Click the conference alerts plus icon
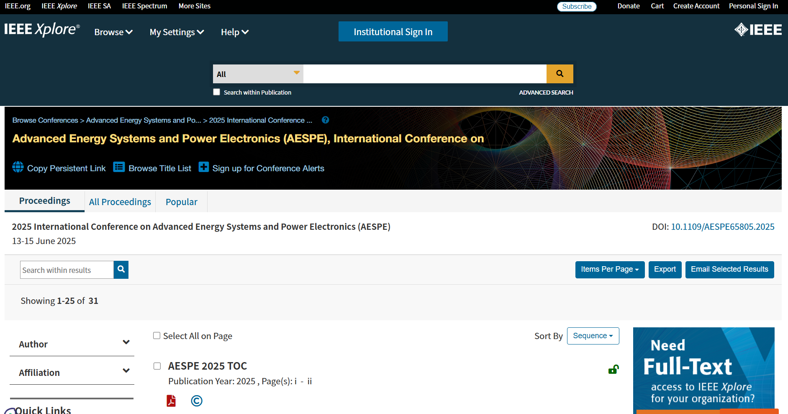The height and width of the screenshot is (414, 788). [x=203, y=167]
